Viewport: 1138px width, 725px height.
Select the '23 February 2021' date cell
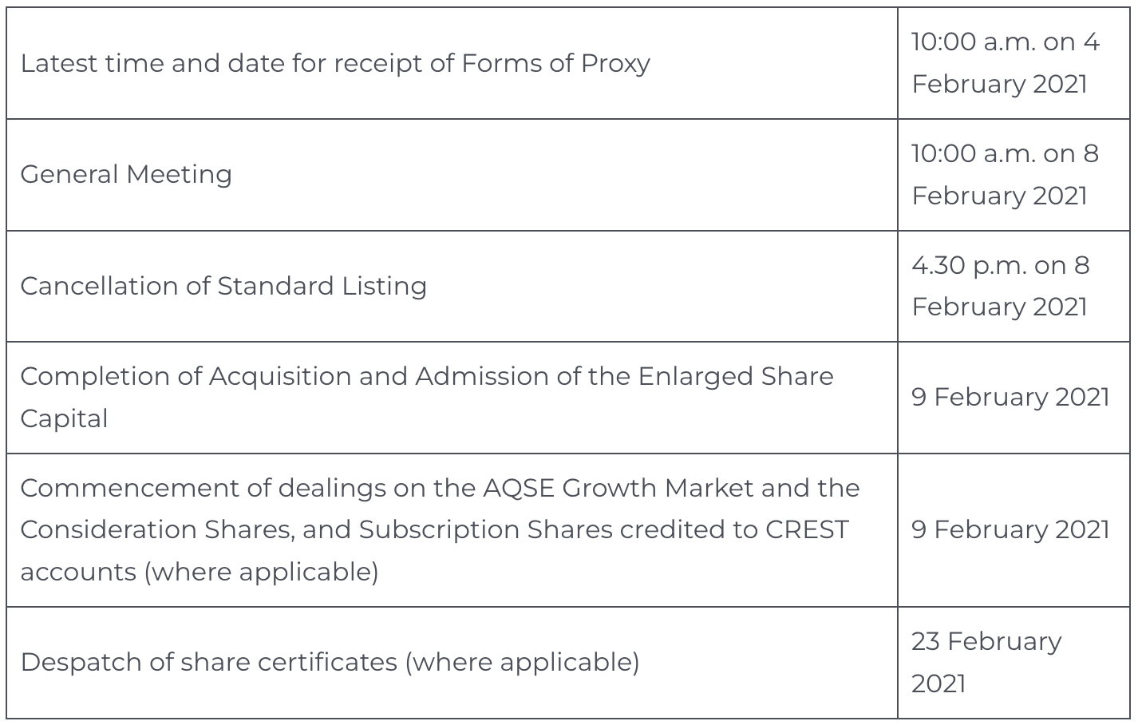(986, 662)
